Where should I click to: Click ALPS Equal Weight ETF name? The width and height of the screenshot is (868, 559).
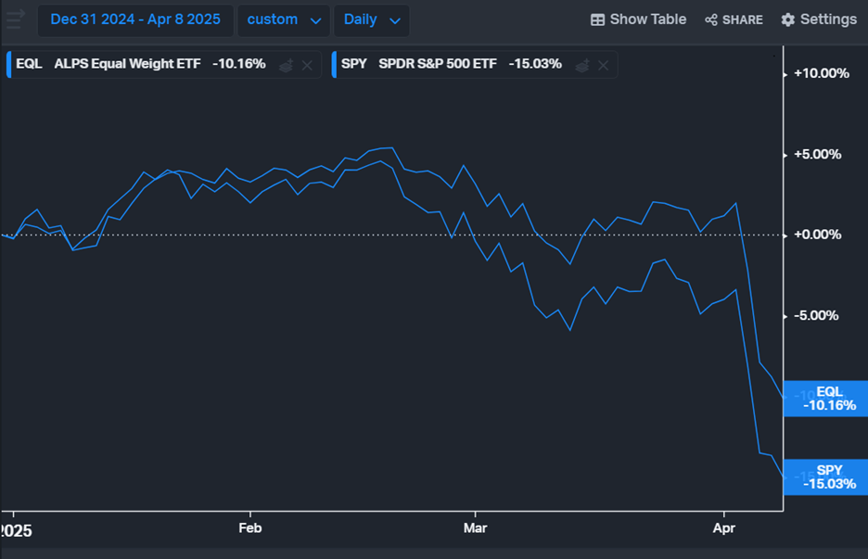click(127, 64)
